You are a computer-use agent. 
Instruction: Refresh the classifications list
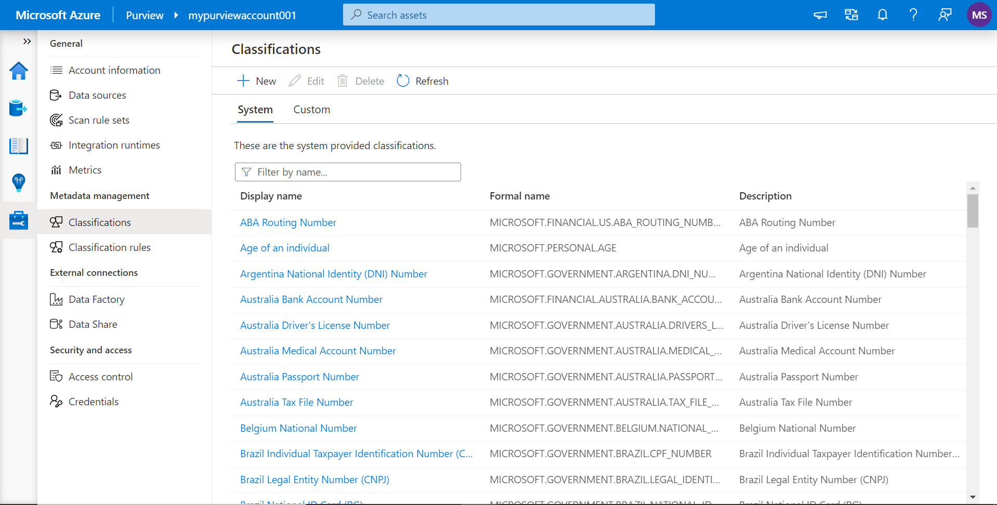point(423,81)
